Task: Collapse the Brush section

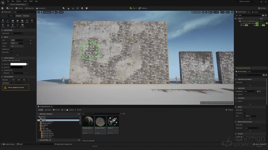Action: [x=2, y=37]
